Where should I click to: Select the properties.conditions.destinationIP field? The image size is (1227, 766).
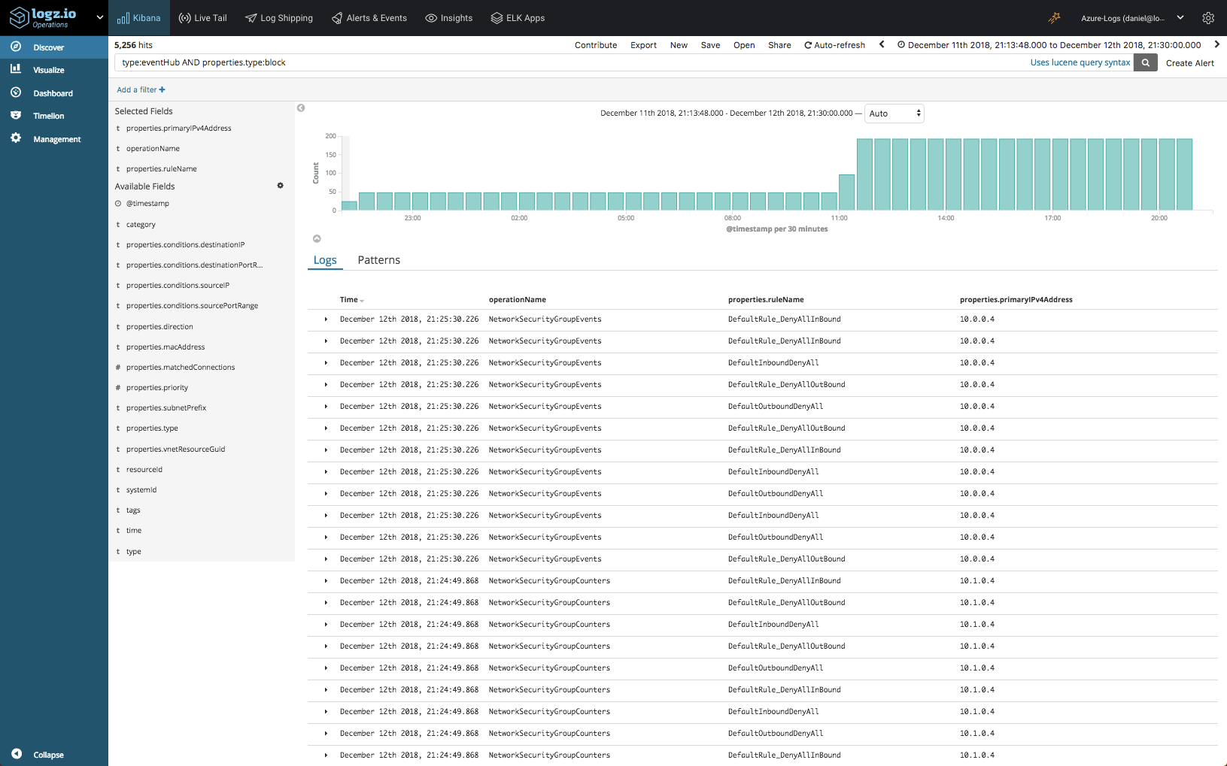coord(185,245)
